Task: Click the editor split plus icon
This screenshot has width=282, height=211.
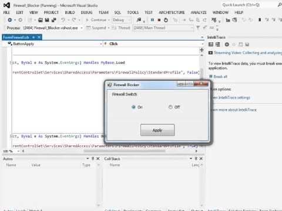Action: (202, 50)
